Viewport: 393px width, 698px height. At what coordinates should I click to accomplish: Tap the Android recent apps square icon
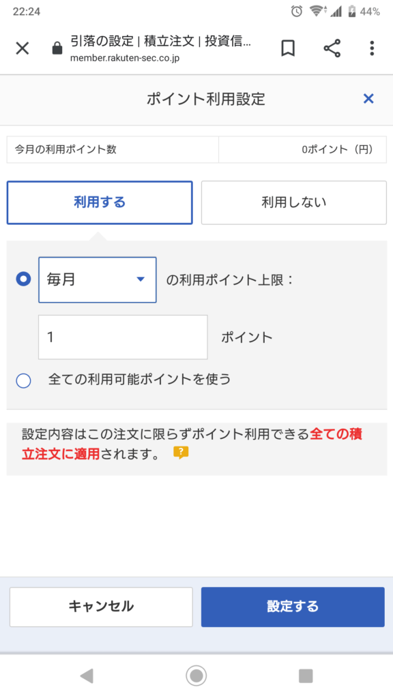coord(306,676)
